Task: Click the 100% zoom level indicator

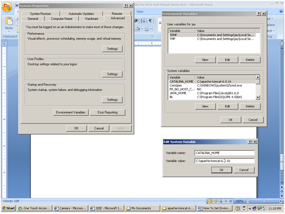Action: click(239, 201)
